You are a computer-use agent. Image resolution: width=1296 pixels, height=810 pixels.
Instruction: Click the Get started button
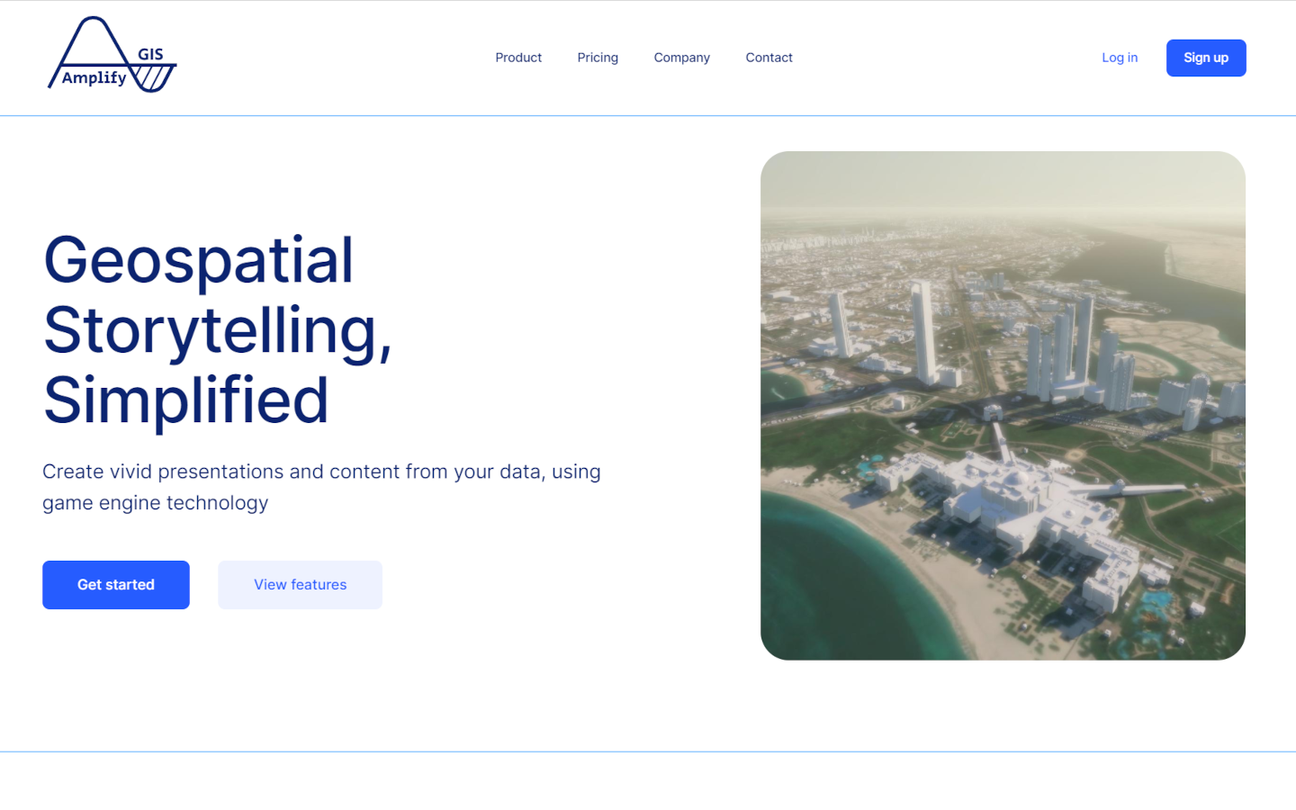pyautogui.click(x=115, y=584)
